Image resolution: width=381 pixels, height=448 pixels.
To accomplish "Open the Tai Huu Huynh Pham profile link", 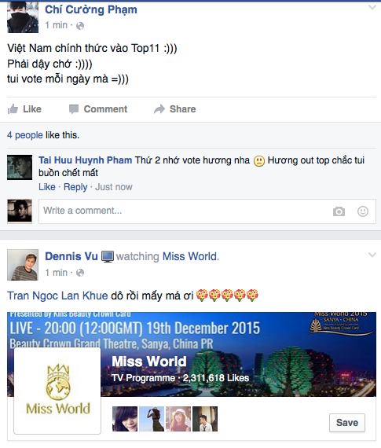I will tap(86, 160).
